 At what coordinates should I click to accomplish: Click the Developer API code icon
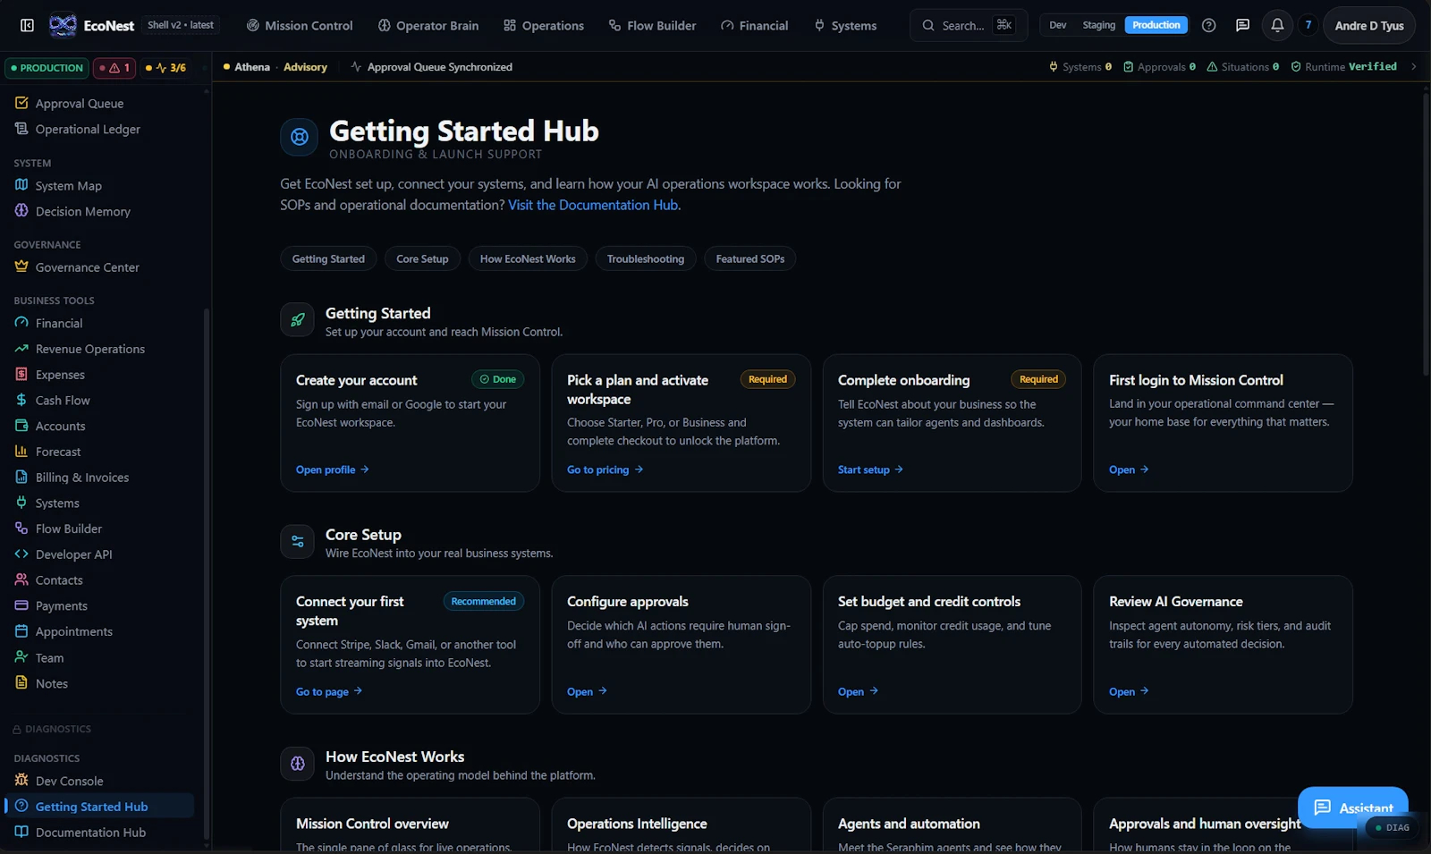click(21, 554)
